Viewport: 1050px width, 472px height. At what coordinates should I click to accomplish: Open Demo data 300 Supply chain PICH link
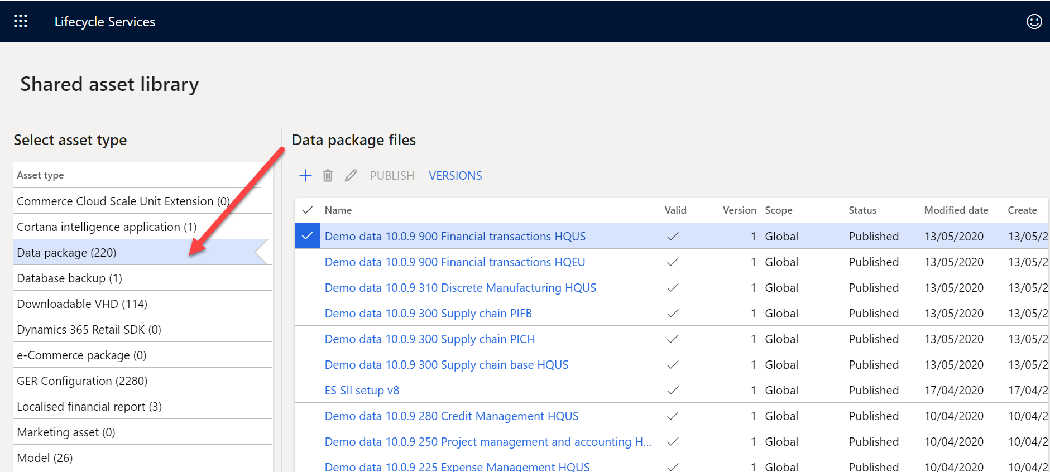[430, 339]
